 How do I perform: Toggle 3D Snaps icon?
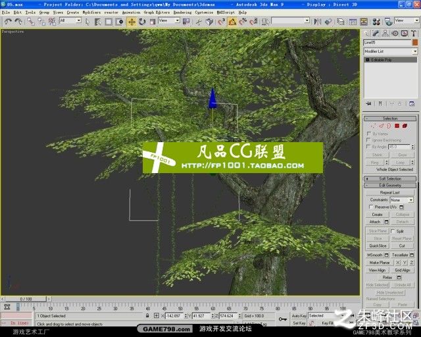(221, 22)
